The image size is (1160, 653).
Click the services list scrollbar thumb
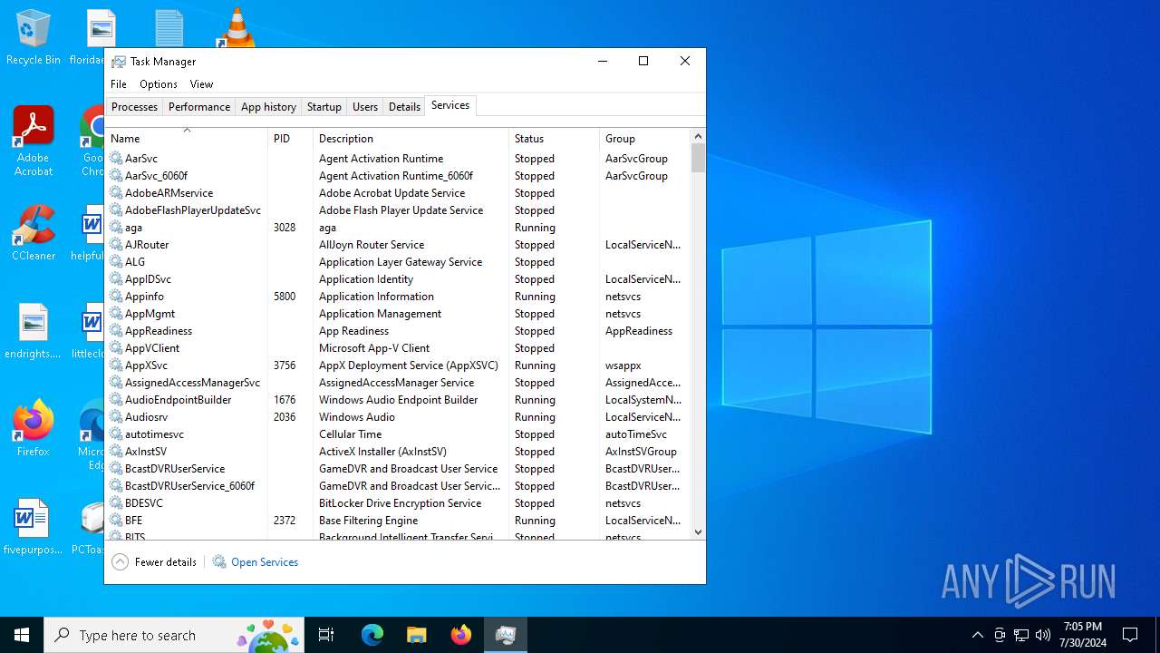click(698, 159)
